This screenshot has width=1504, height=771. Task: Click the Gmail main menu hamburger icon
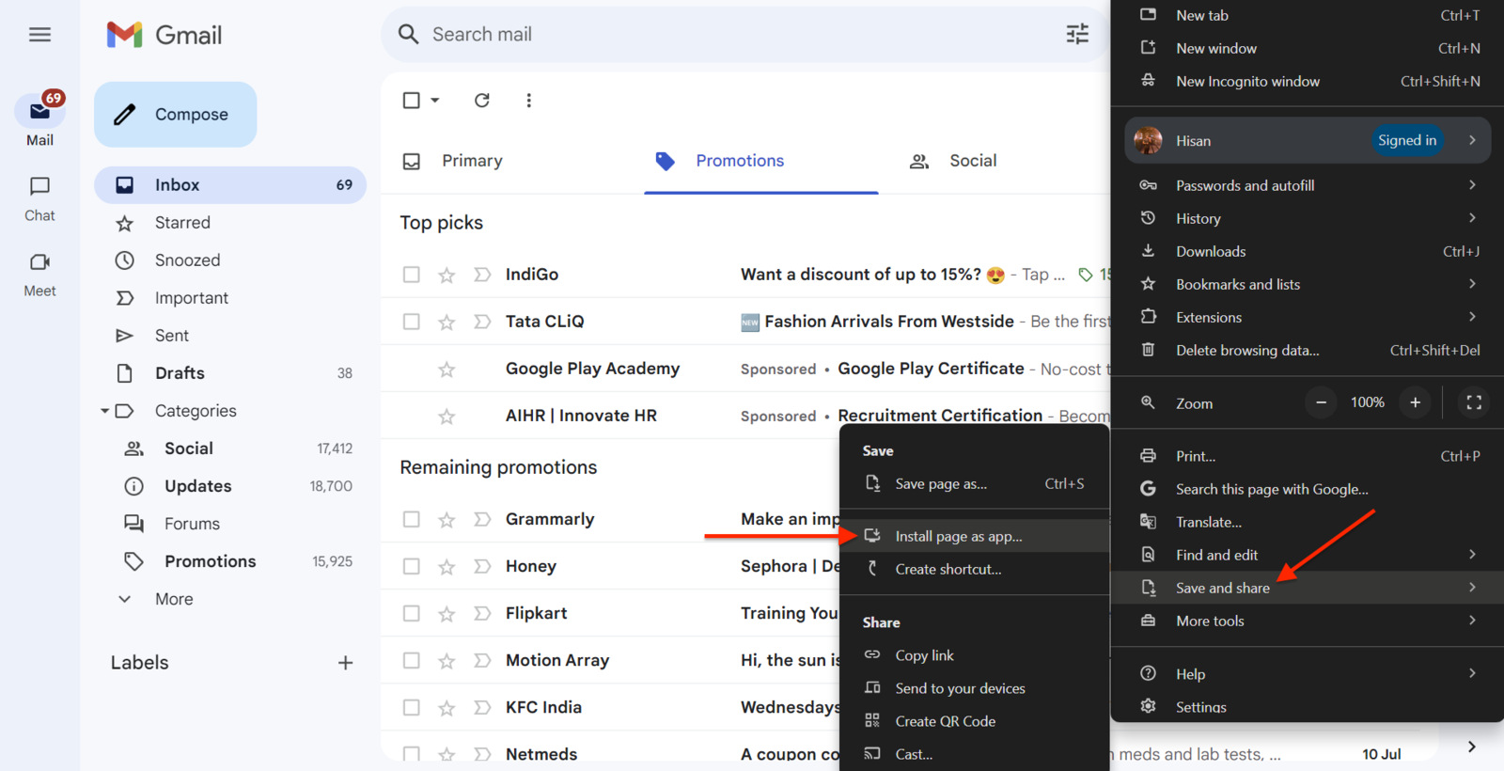39,35
